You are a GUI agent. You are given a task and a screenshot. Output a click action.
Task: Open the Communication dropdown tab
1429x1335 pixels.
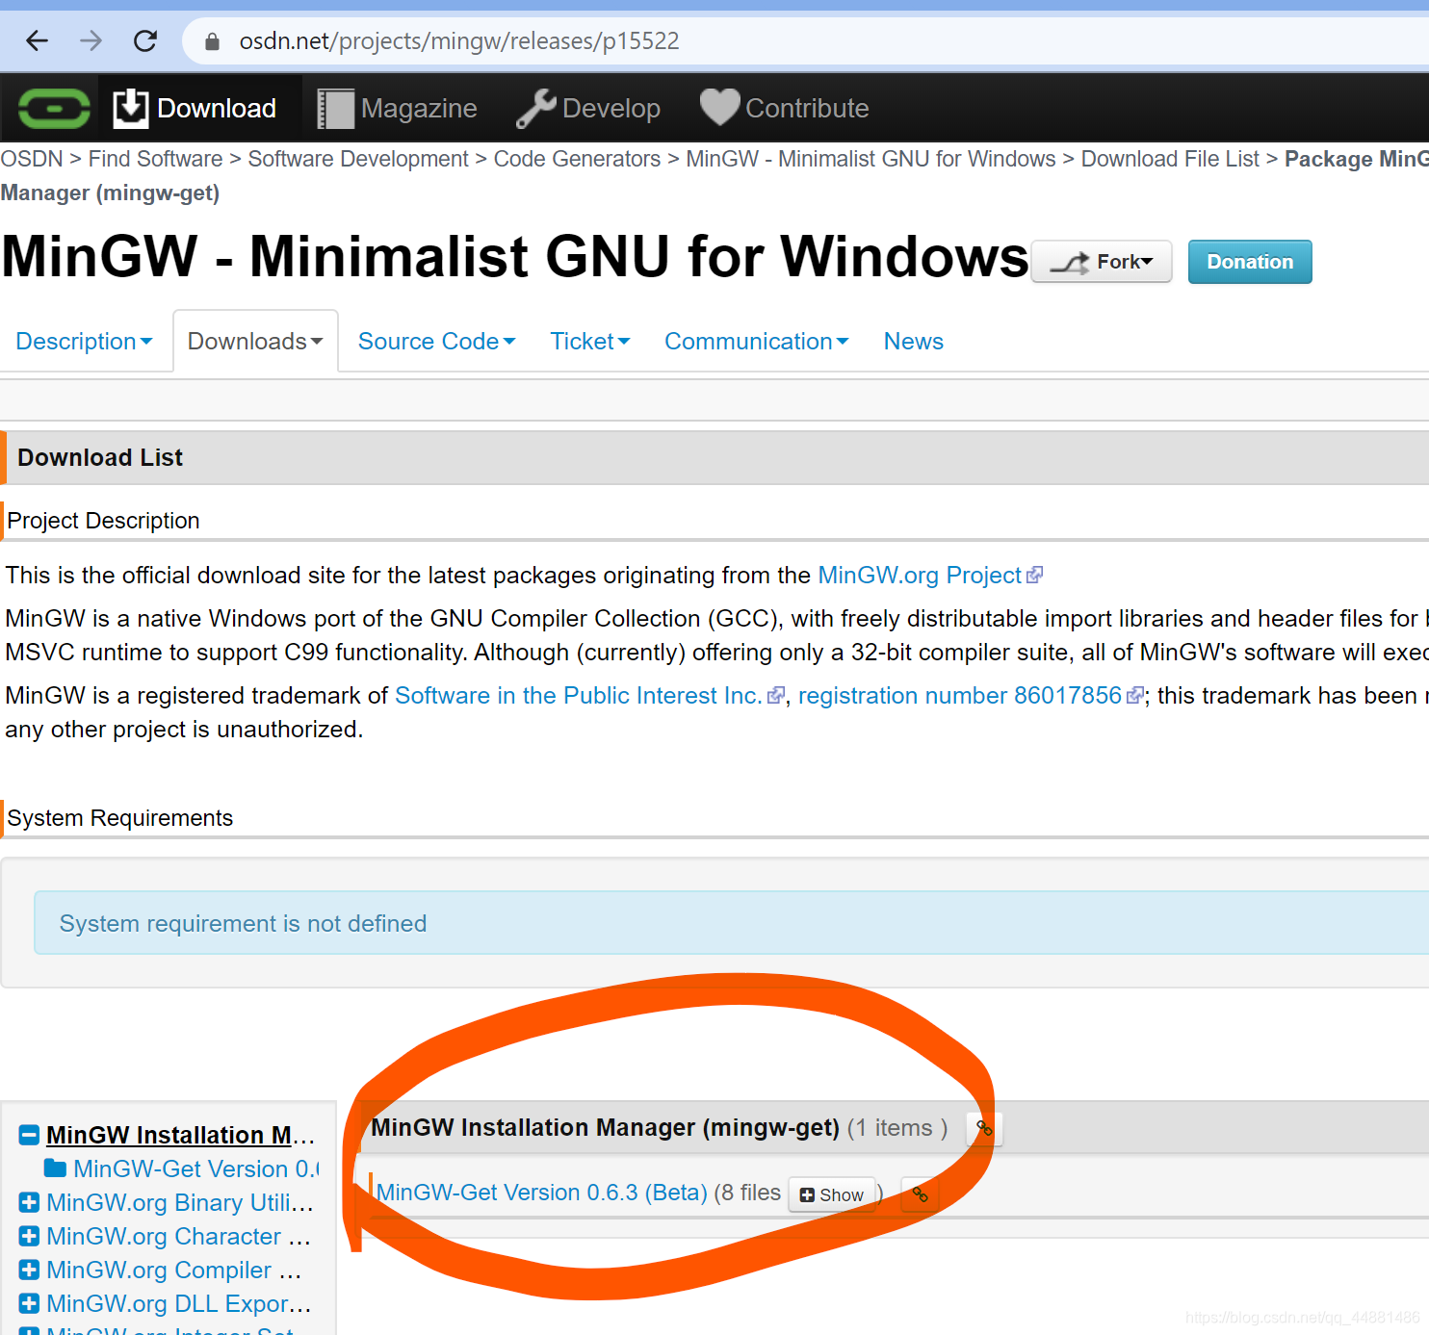point(757,341)
